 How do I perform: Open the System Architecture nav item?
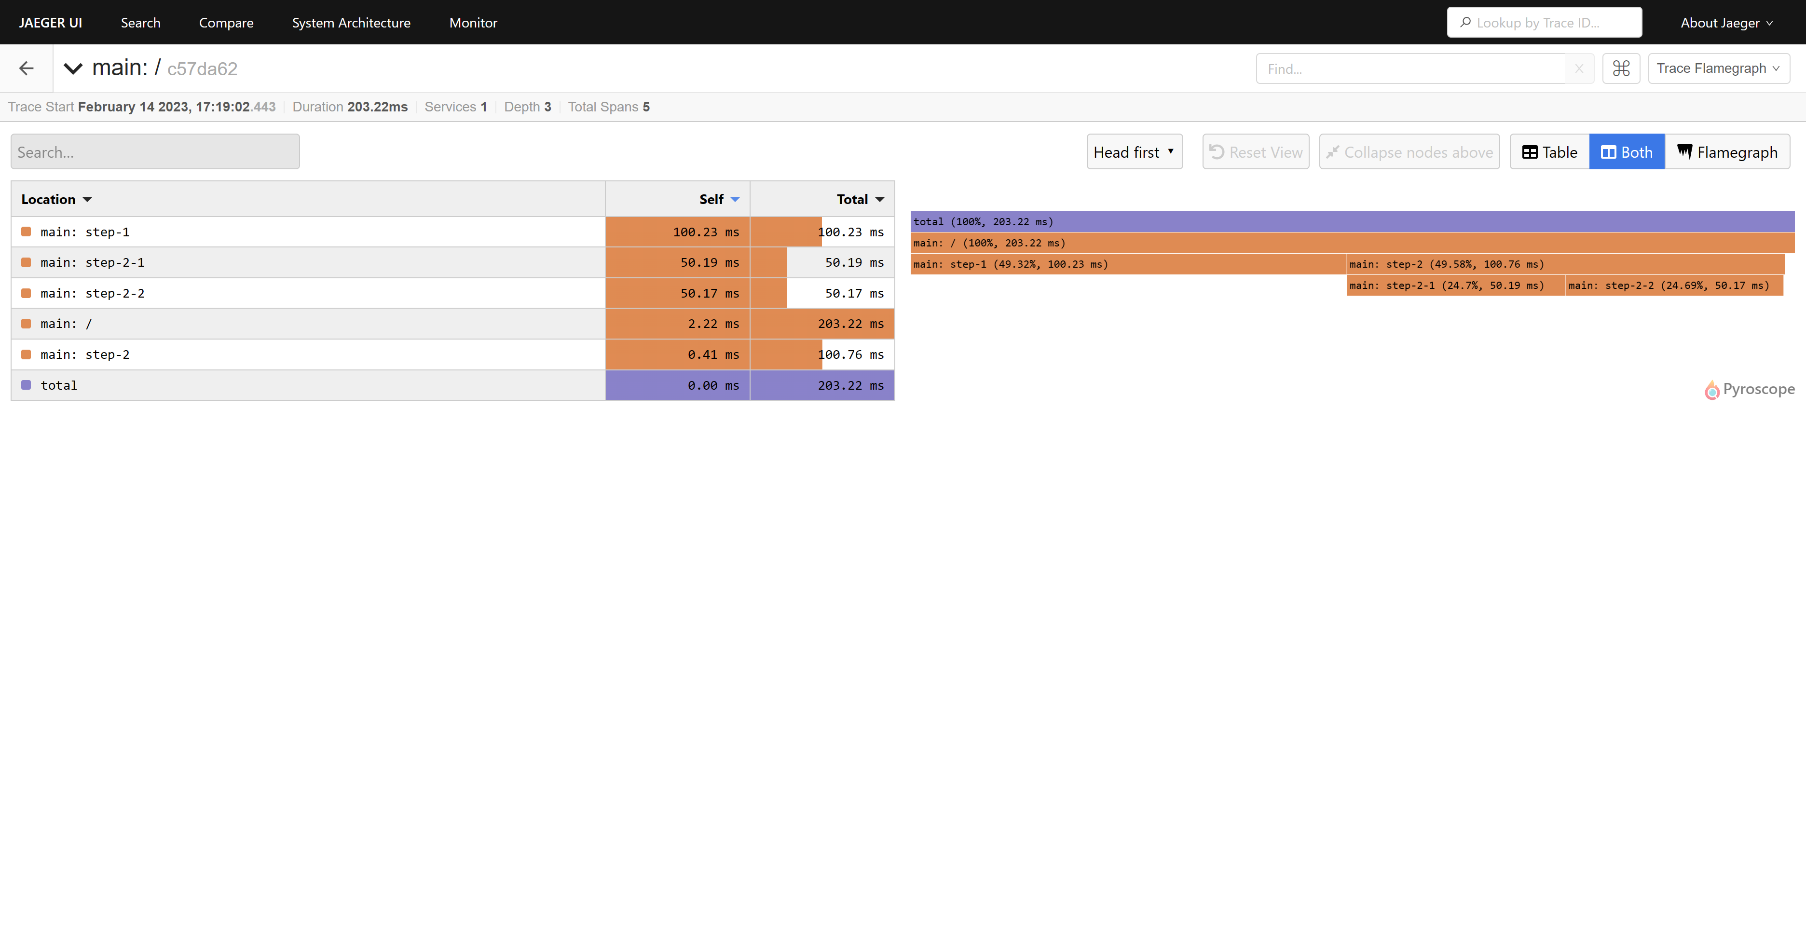click(x=351, y=23)
